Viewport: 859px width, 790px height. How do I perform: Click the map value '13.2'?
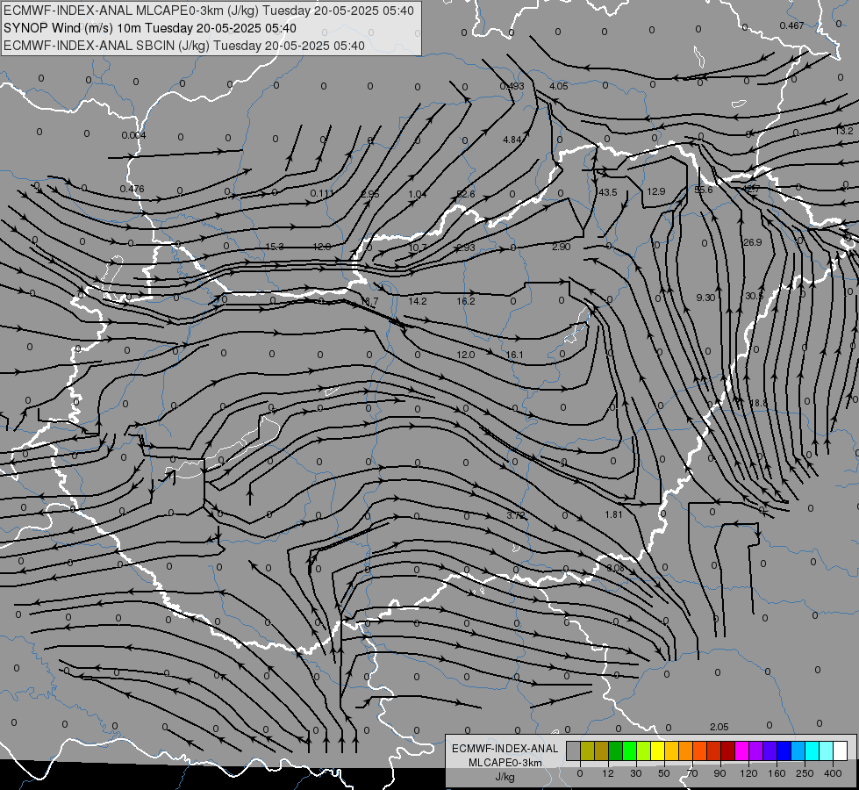coord(844,131)
